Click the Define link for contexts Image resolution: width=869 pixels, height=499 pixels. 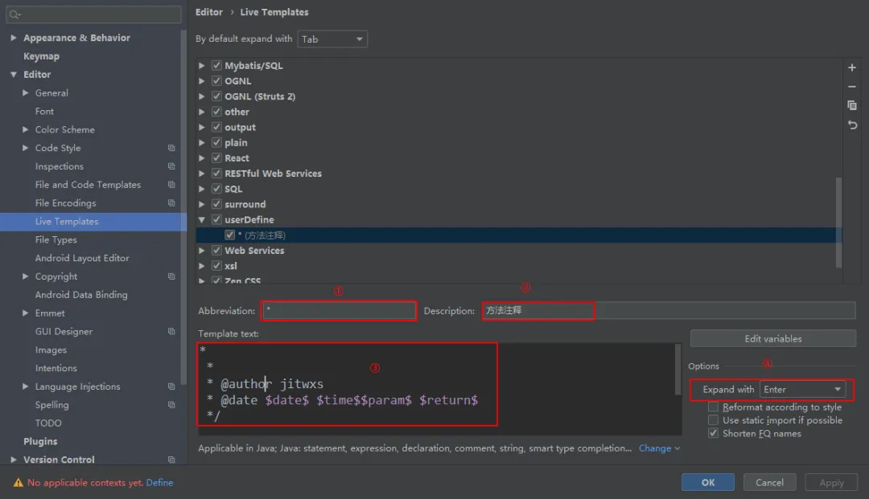coord(159,483)
